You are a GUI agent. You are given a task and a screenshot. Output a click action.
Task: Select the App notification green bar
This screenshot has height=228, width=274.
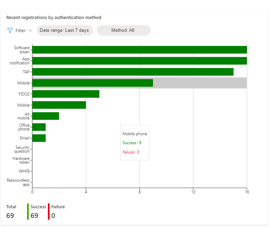139,61
